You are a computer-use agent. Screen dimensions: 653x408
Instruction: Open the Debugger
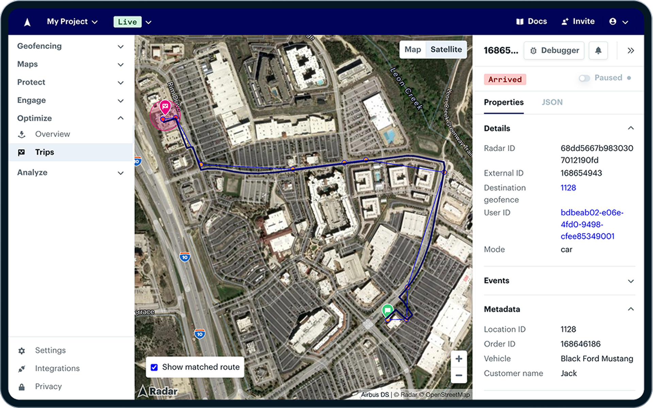point(554,51)
